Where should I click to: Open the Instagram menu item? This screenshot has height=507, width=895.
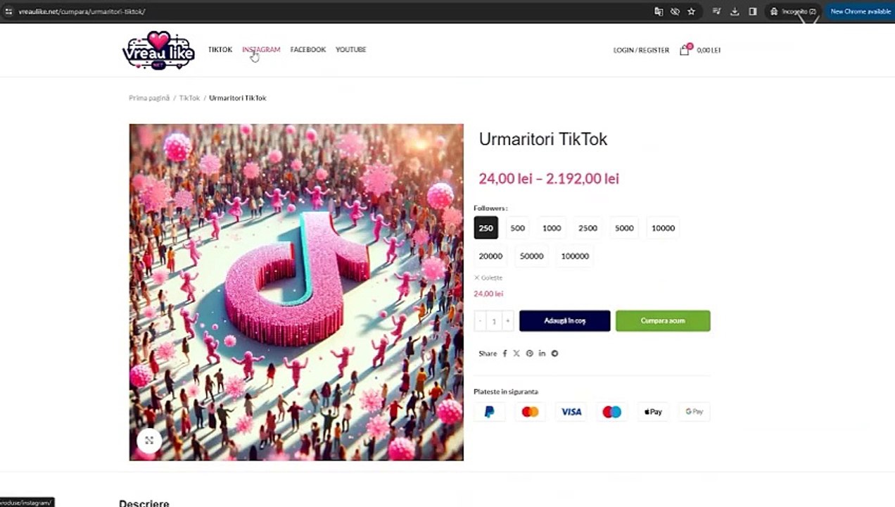tap(261, 49)
